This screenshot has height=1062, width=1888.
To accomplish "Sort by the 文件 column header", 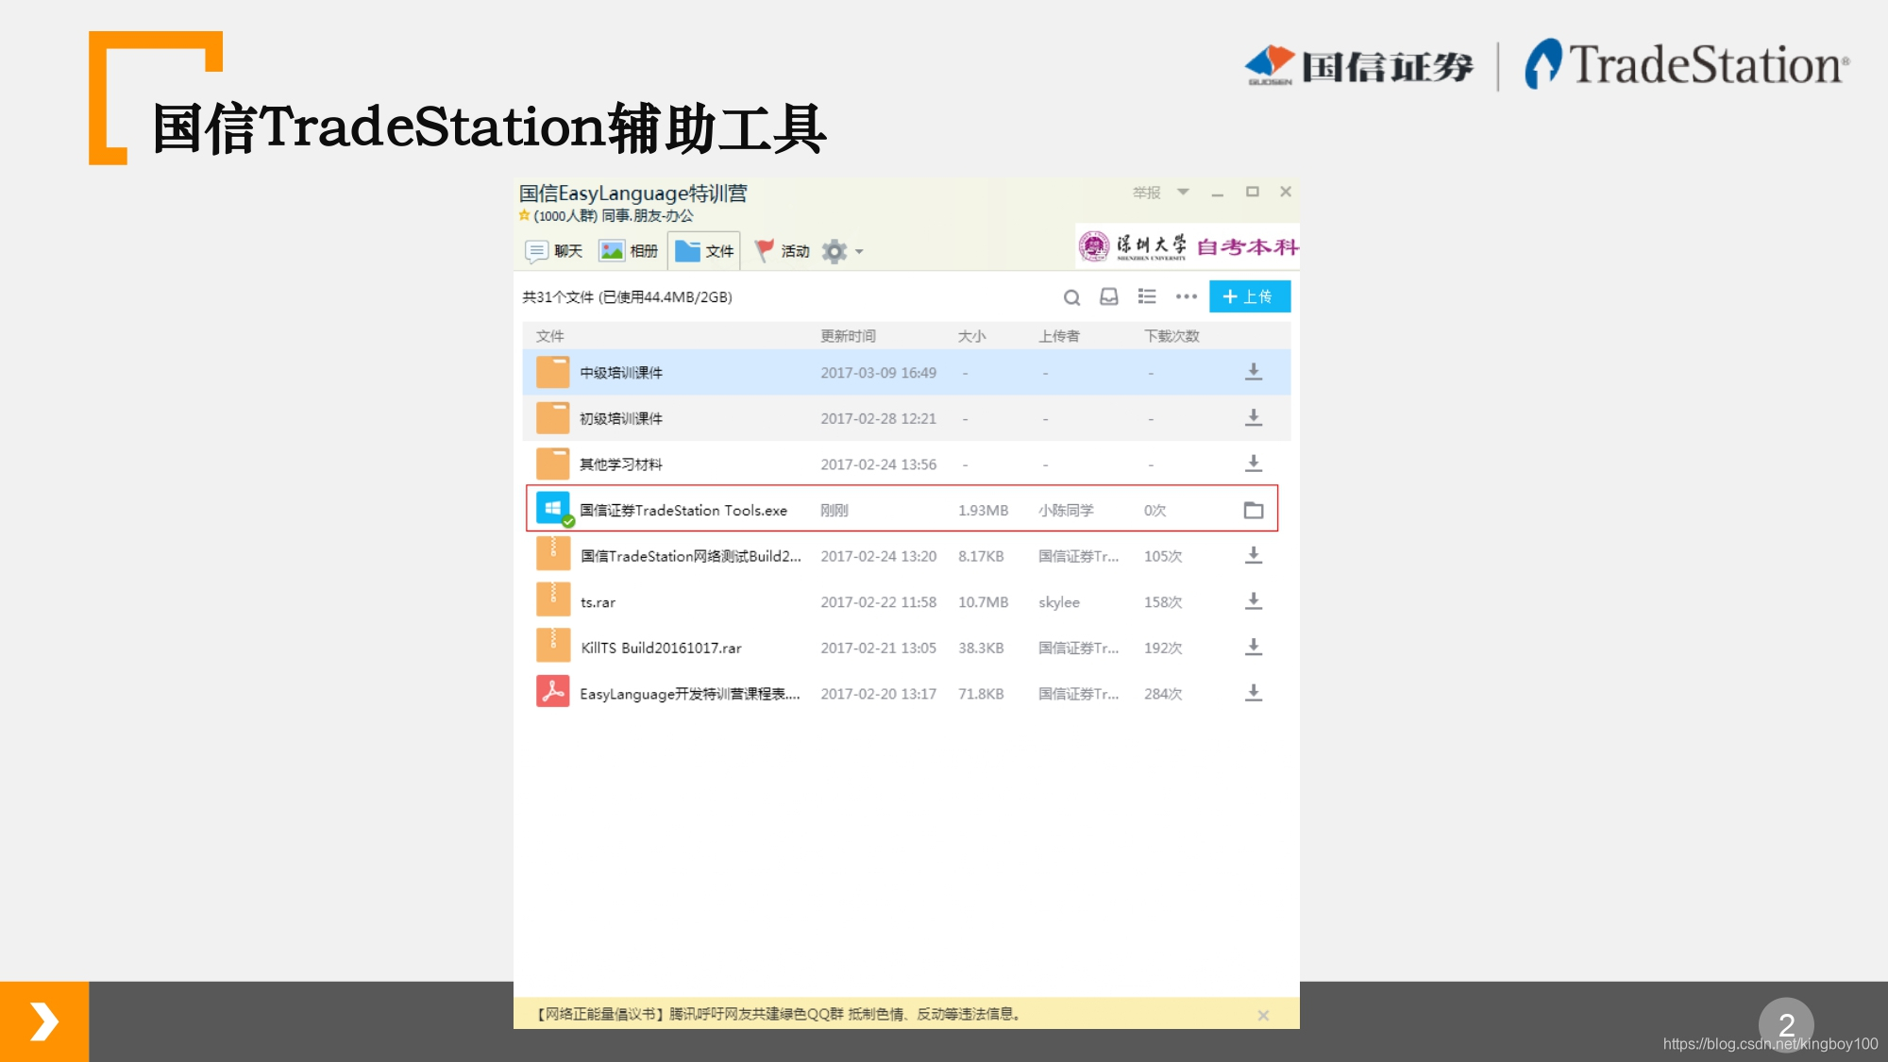I will coord(549,336).
